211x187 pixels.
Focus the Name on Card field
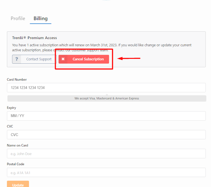pyautogui.click(x=106, y=154)
